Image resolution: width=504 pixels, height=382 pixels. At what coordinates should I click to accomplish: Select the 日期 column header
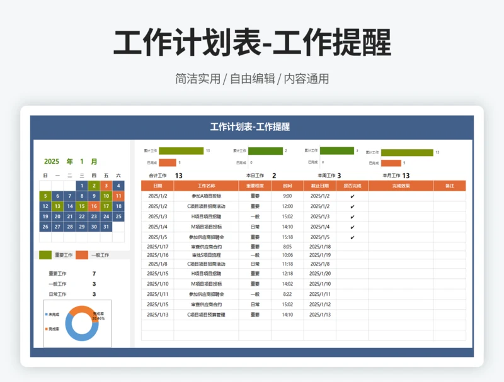[x=157, y=185]
